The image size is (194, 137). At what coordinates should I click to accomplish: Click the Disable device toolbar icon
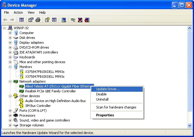coord(87,20)
